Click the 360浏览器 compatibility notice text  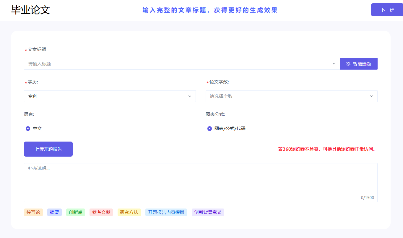coord(327,149)
